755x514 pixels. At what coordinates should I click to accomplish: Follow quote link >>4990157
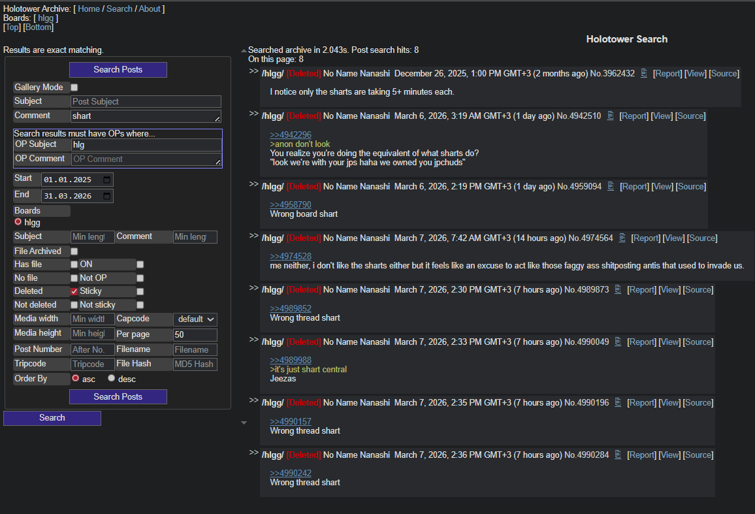click(291, 421)
